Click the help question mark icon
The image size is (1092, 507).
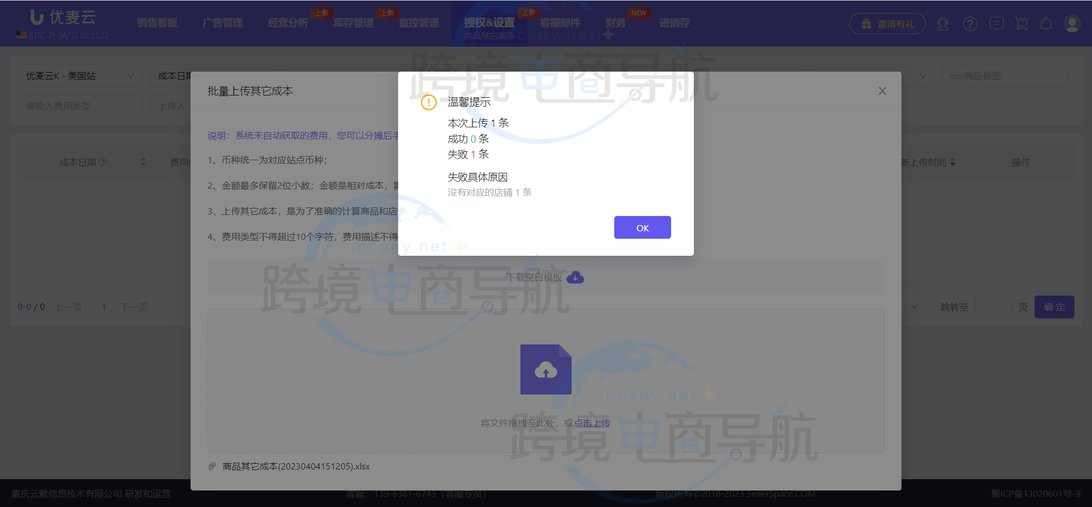[970, 24]
